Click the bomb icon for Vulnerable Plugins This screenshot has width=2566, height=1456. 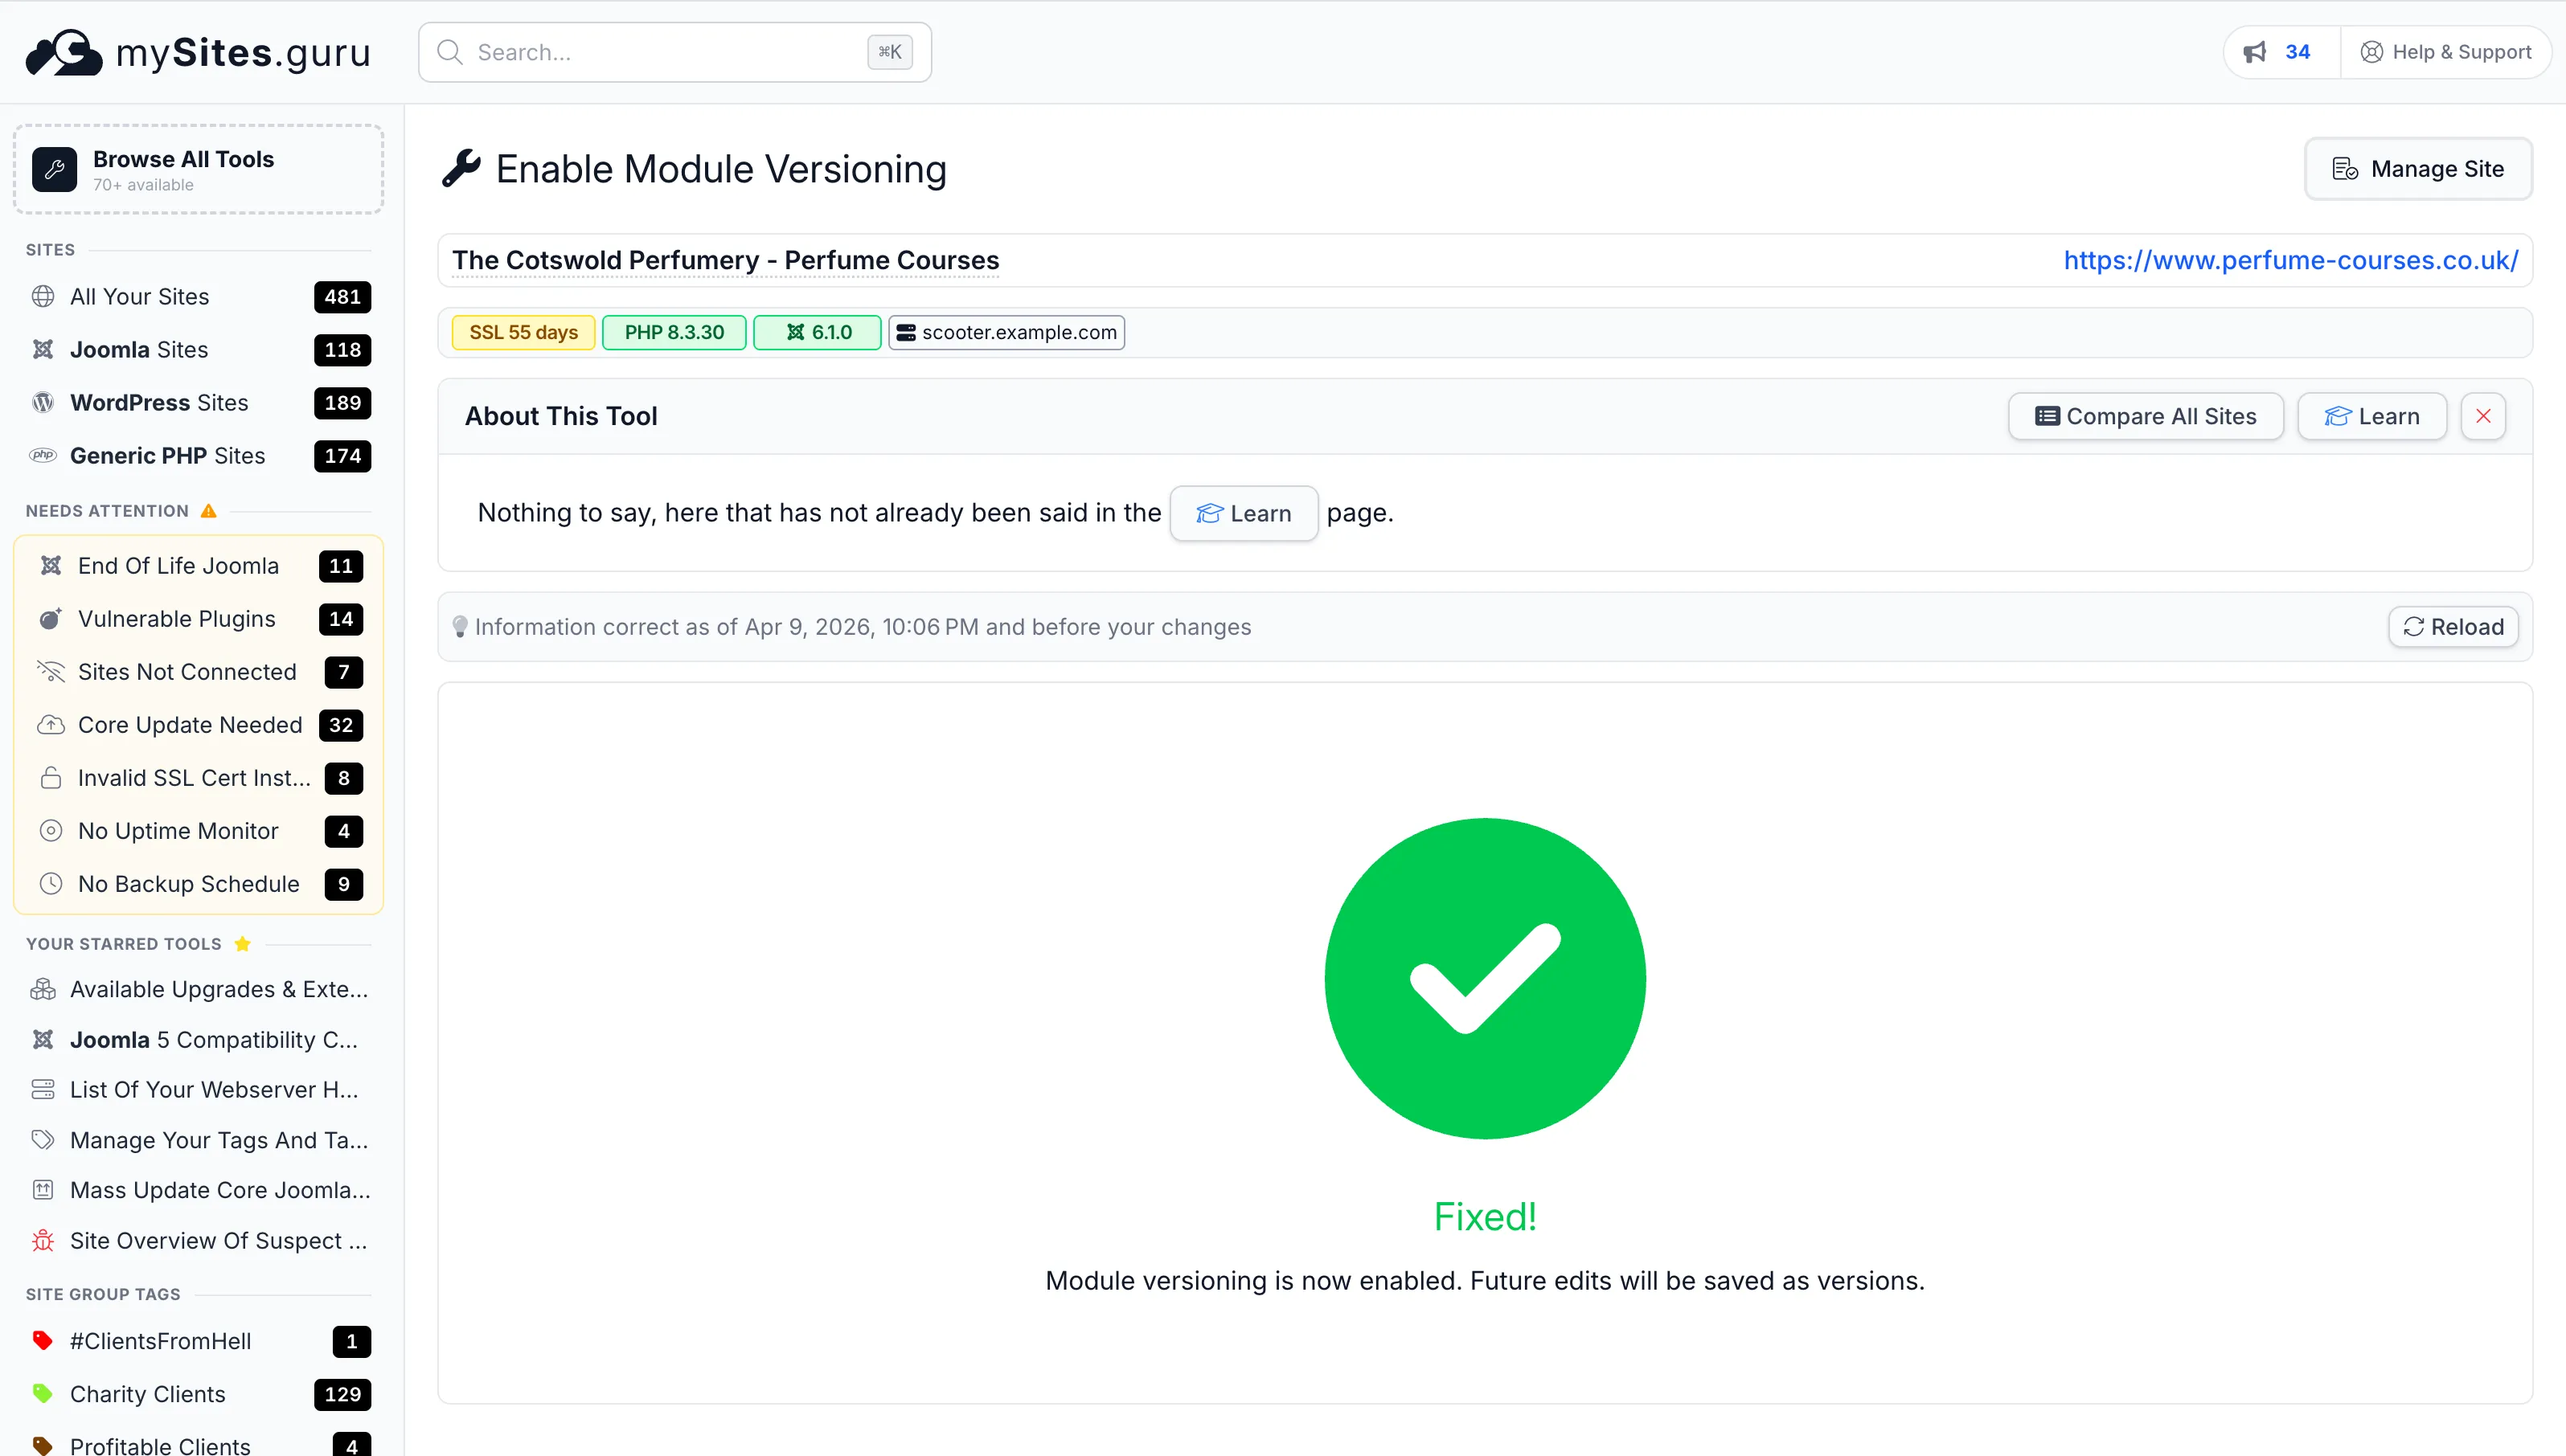pos(51,618)
